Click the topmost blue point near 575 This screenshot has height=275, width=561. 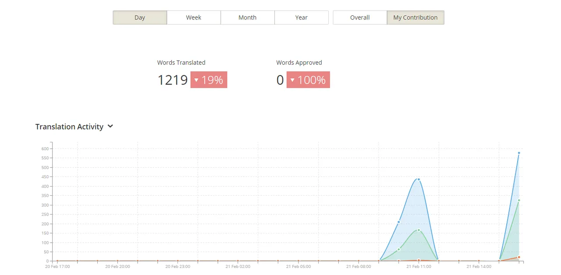(519, 153)
